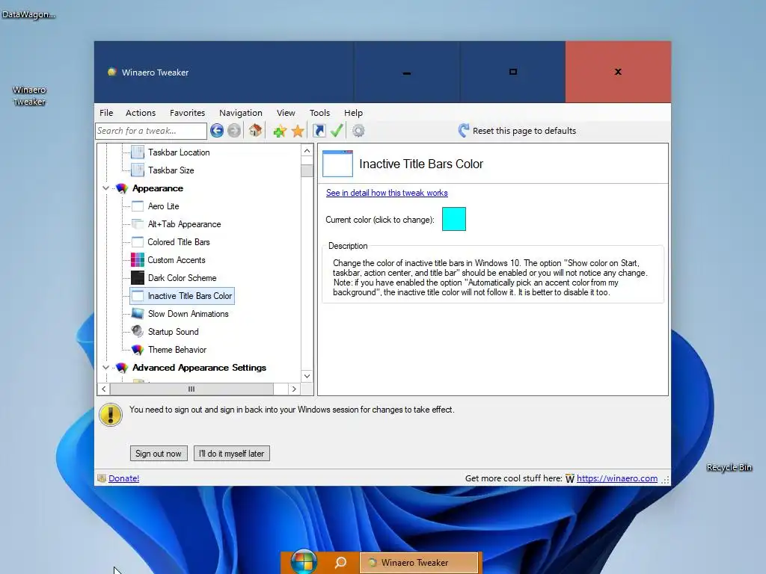Click the grey Forward navigation arrow
Image resolution: width=766 pixels, height=574 pixels.
coord(234,130)
